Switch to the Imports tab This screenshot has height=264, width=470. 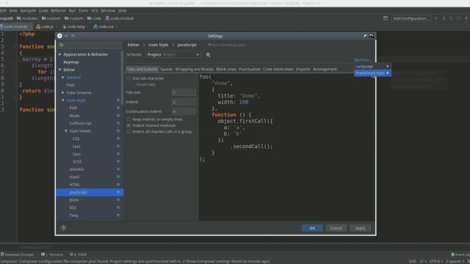pos(303,69)
